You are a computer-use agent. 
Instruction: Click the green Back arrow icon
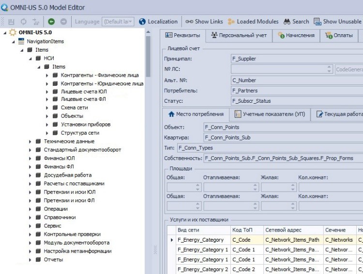point(51,22)
